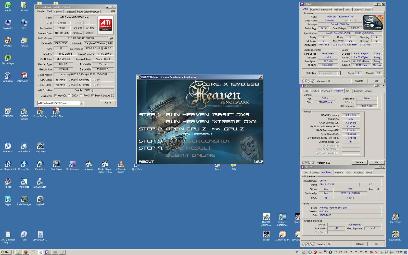Open the GPU-Z Sensor Log.txt file
This screenshot has width=408, height=255.
coord(8,237)
